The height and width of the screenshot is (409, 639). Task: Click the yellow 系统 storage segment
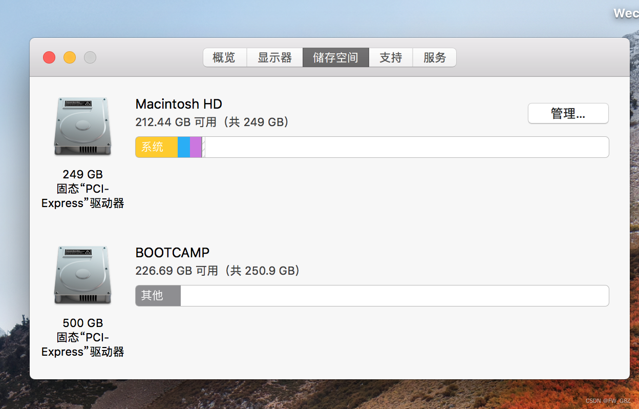tap(157, 147)
